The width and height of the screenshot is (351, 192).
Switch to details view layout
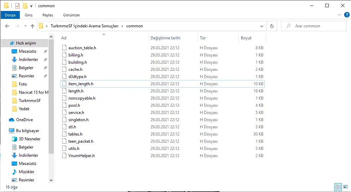click(x=338, y=187)
